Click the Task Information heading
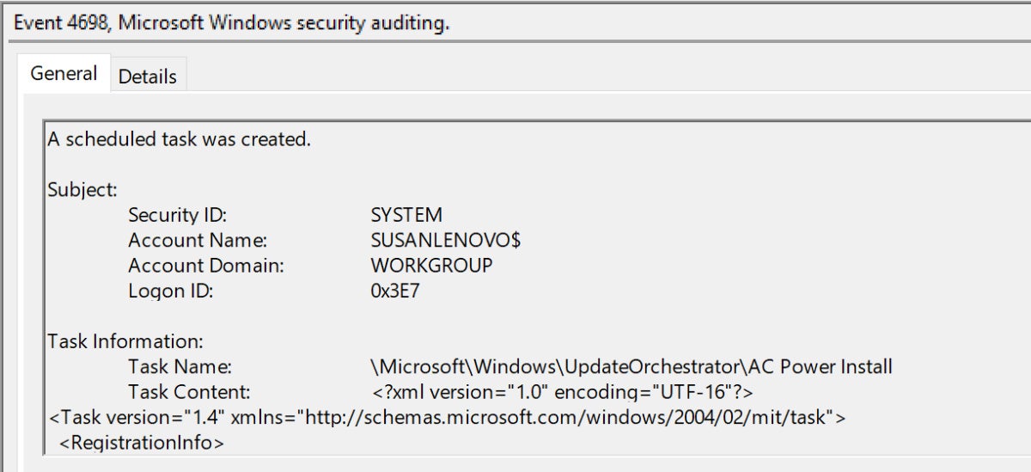The width and height of the screenshot is (1031, 472). pyautogui.click(x=125, y=341)
